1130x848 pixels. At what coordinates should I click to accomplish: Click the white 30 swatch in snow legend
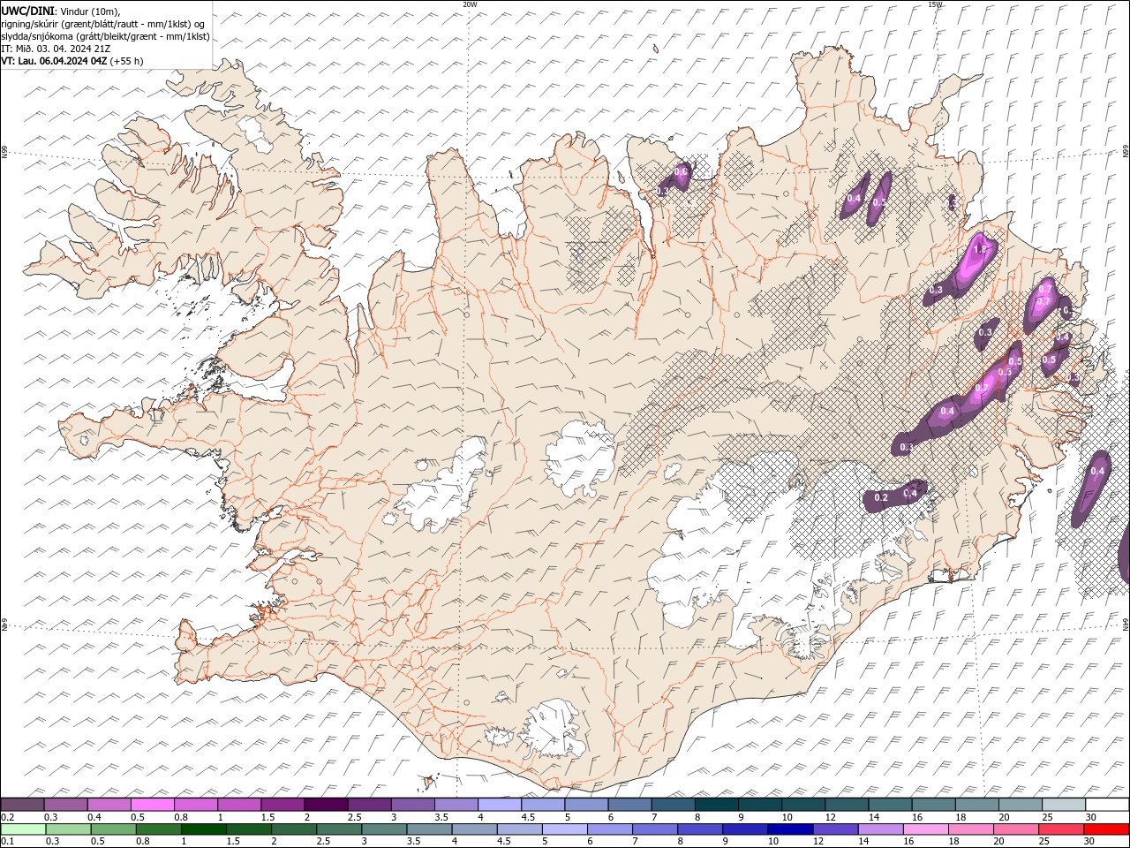point(1107,805)
